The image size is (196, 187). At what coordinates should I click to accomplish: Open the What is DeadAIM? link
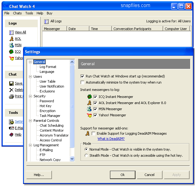point(111,139)
